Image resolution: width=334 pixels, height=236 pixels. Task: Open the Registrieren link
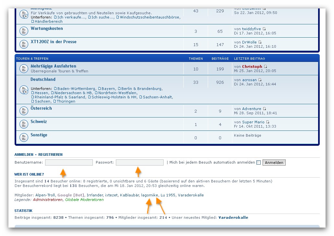click(x=50, y=155)
